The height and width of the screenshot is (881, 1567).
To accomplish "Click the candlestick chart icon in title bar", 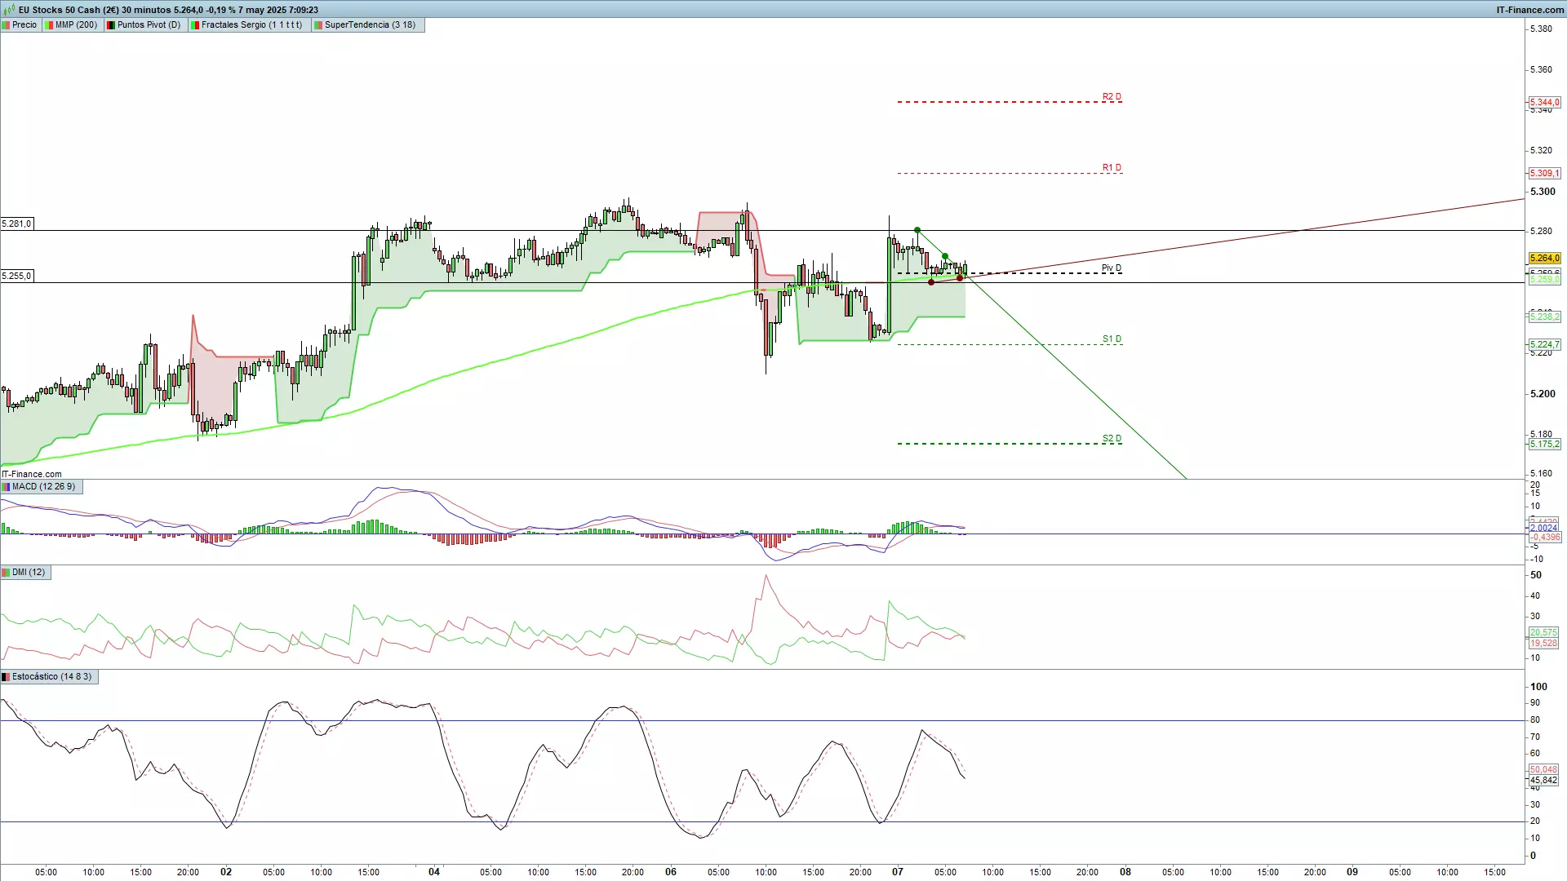I will 9,10.
